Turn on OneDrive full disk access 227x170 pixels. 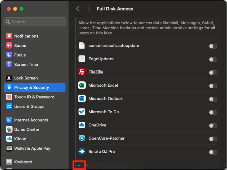(213, 126)
